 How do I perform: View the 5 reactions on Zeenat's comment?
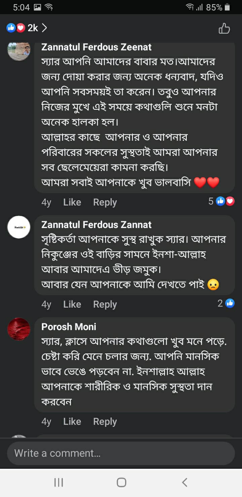(221, 201)
